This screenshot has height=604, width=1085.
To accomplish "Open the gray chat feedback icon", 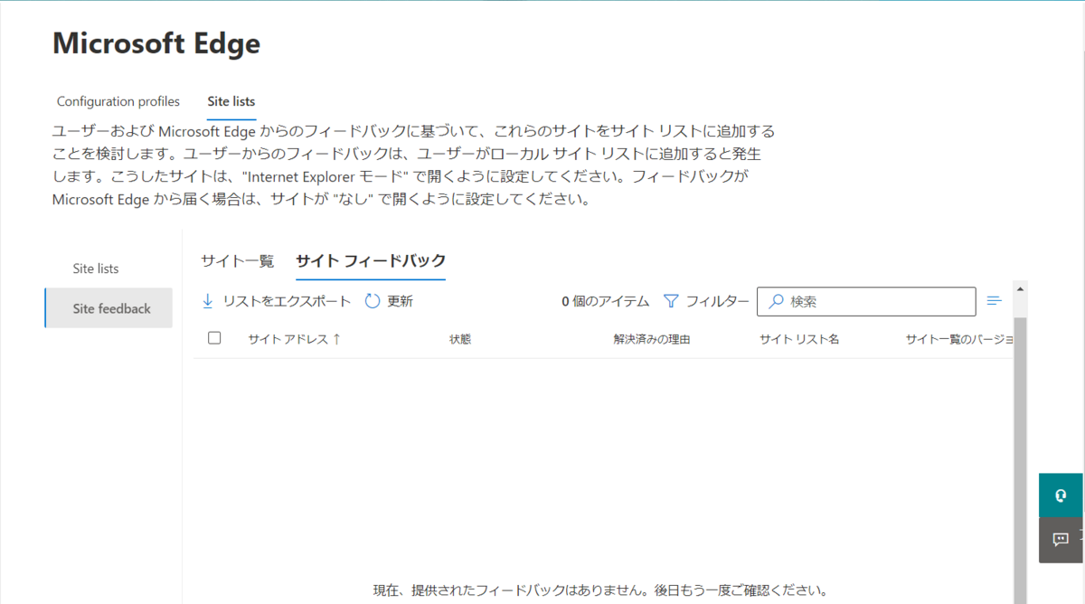I will pos(1061,540).
